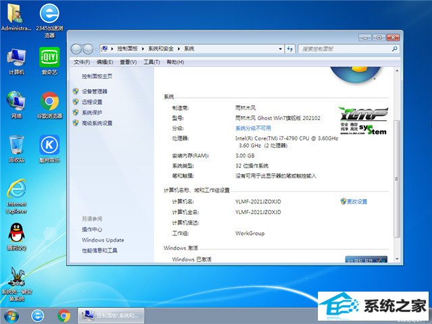The image size is (432, 324).
Task: Select the 控制面板\系统和... taskbar button
Action: pos(111,316)
